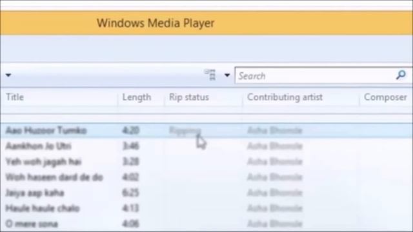Viewport: 413px width, 232px height.
Task: Click the 4:20 length value
Action: click(x=130, y=130)
